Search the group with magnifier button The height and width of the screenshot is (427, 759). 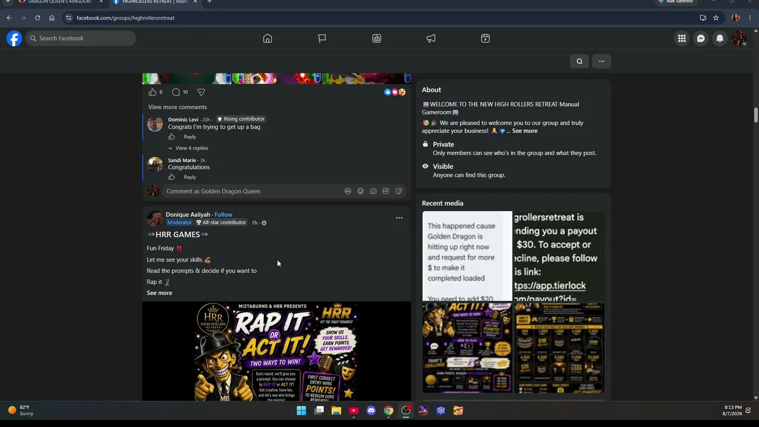point(579,61)
